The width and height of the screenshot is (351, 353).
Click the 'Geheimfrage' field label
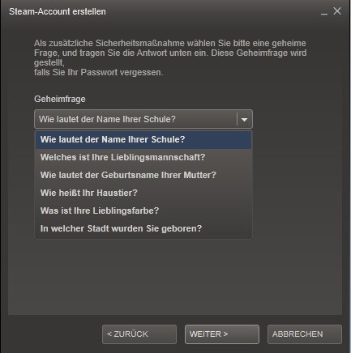click(60, 99)
